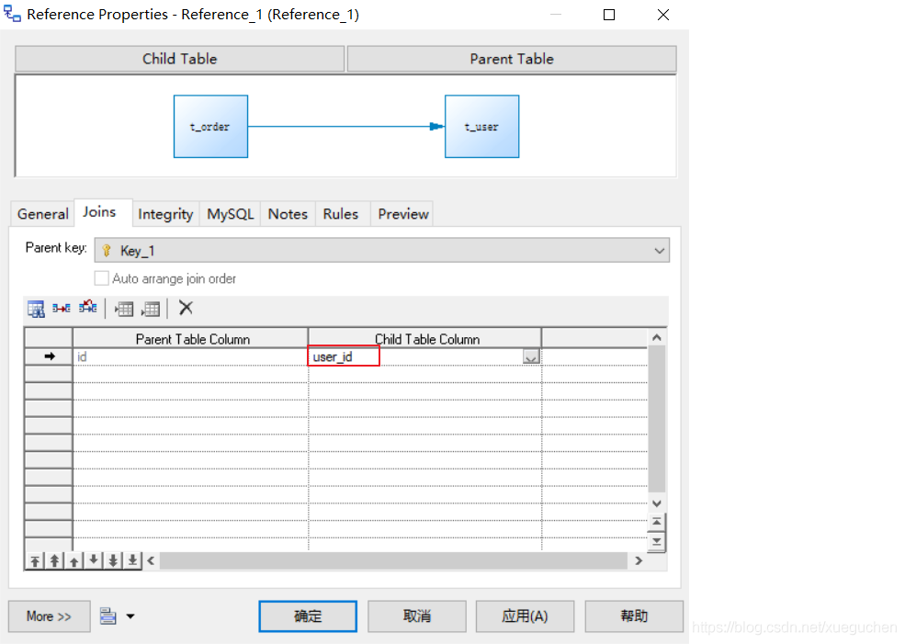Click the migrate columns icon with red arrow
The height and width of the screenshot is (644, 905).
[x=87, y=307]
